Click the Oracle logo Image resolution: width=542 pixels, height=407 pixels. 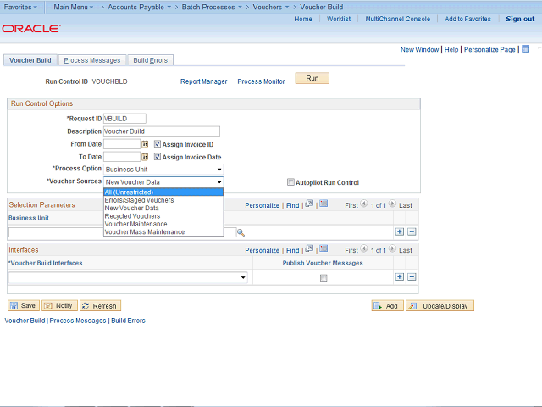click(31, 29)
